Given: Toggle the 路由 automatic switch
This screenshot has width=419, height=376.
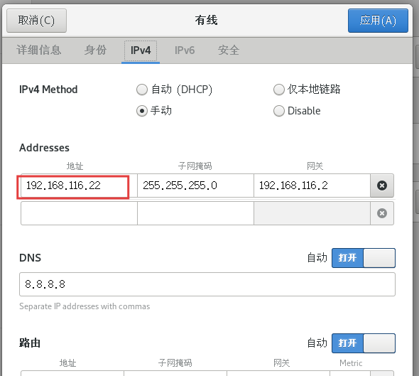Looking at the screenshot, I should point(364,343).
